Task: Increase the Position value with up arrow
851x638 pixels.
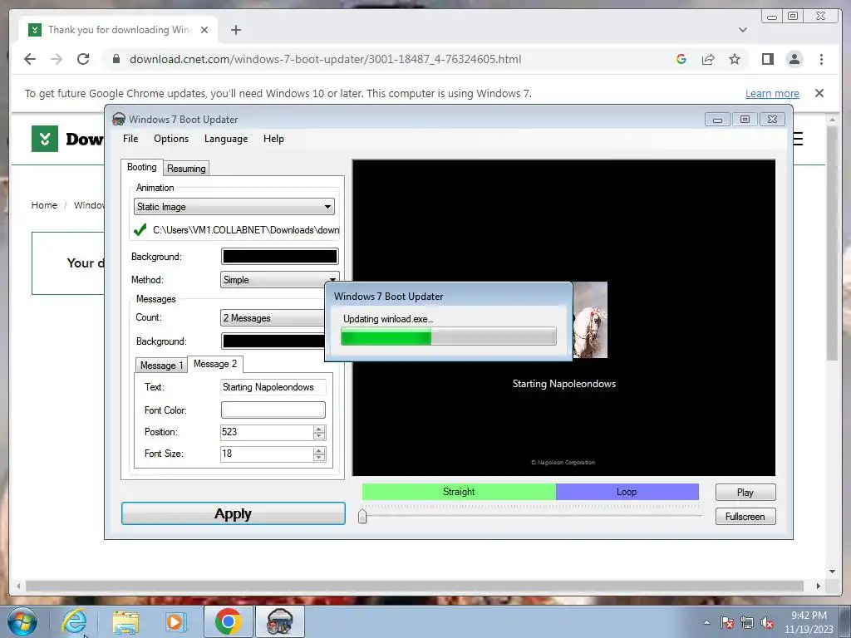Action: point(319,429)
